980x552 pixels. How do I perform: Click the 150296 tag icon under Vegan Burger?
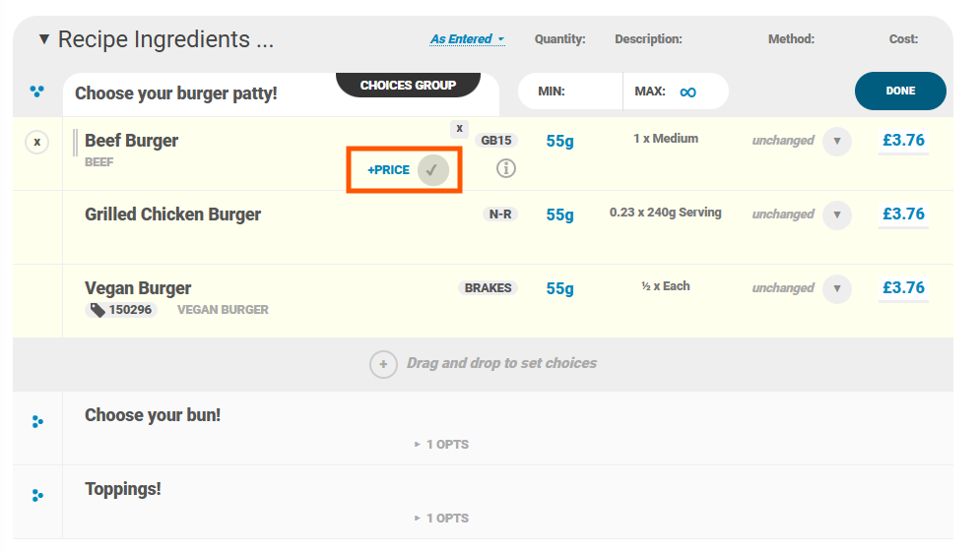point(98,310)
